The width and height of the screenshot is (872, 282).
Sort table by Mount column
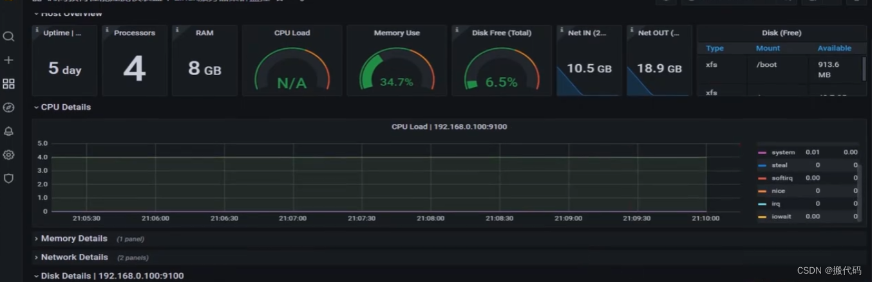tap(768, 48)
